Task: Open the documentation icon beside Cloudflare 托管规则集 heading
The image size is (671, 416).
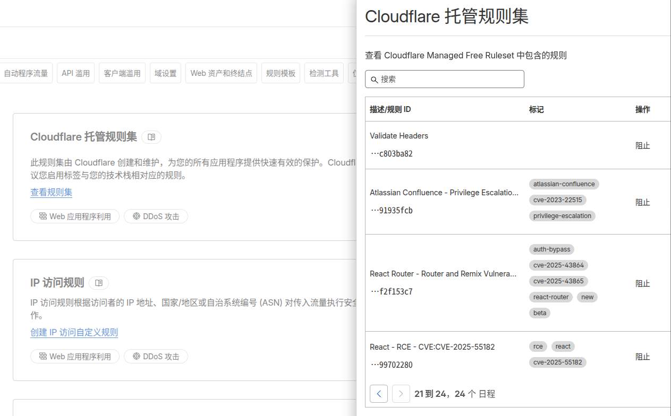Action: tap(151, 137)
